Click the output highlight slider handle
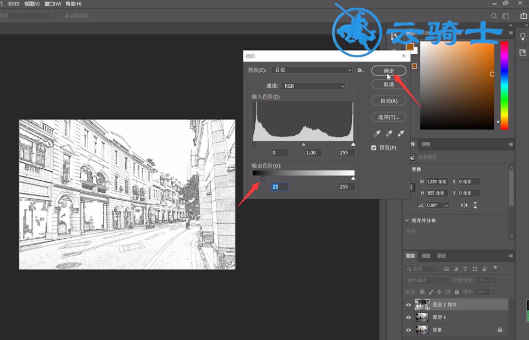 click(353, 178)
